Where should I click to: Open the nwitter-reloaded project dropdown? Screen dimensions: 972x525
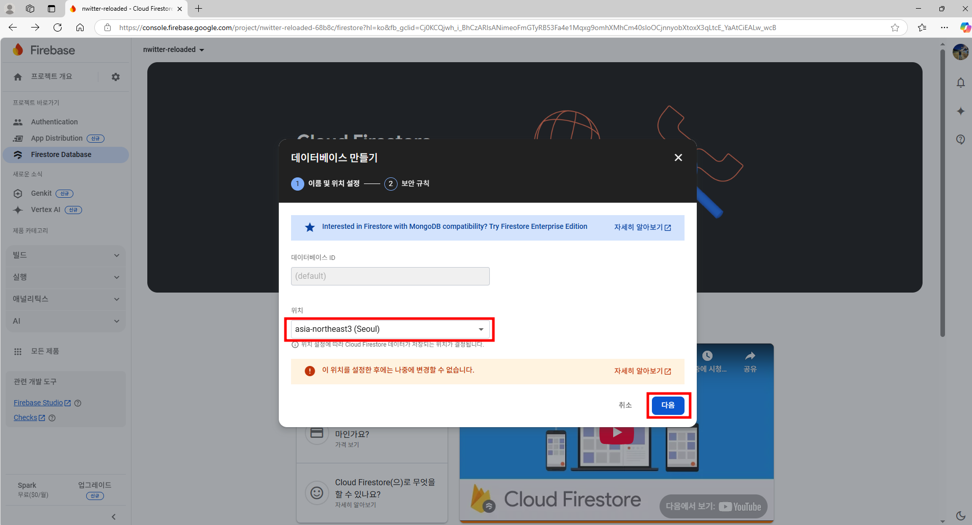click(x=173, y=49)
